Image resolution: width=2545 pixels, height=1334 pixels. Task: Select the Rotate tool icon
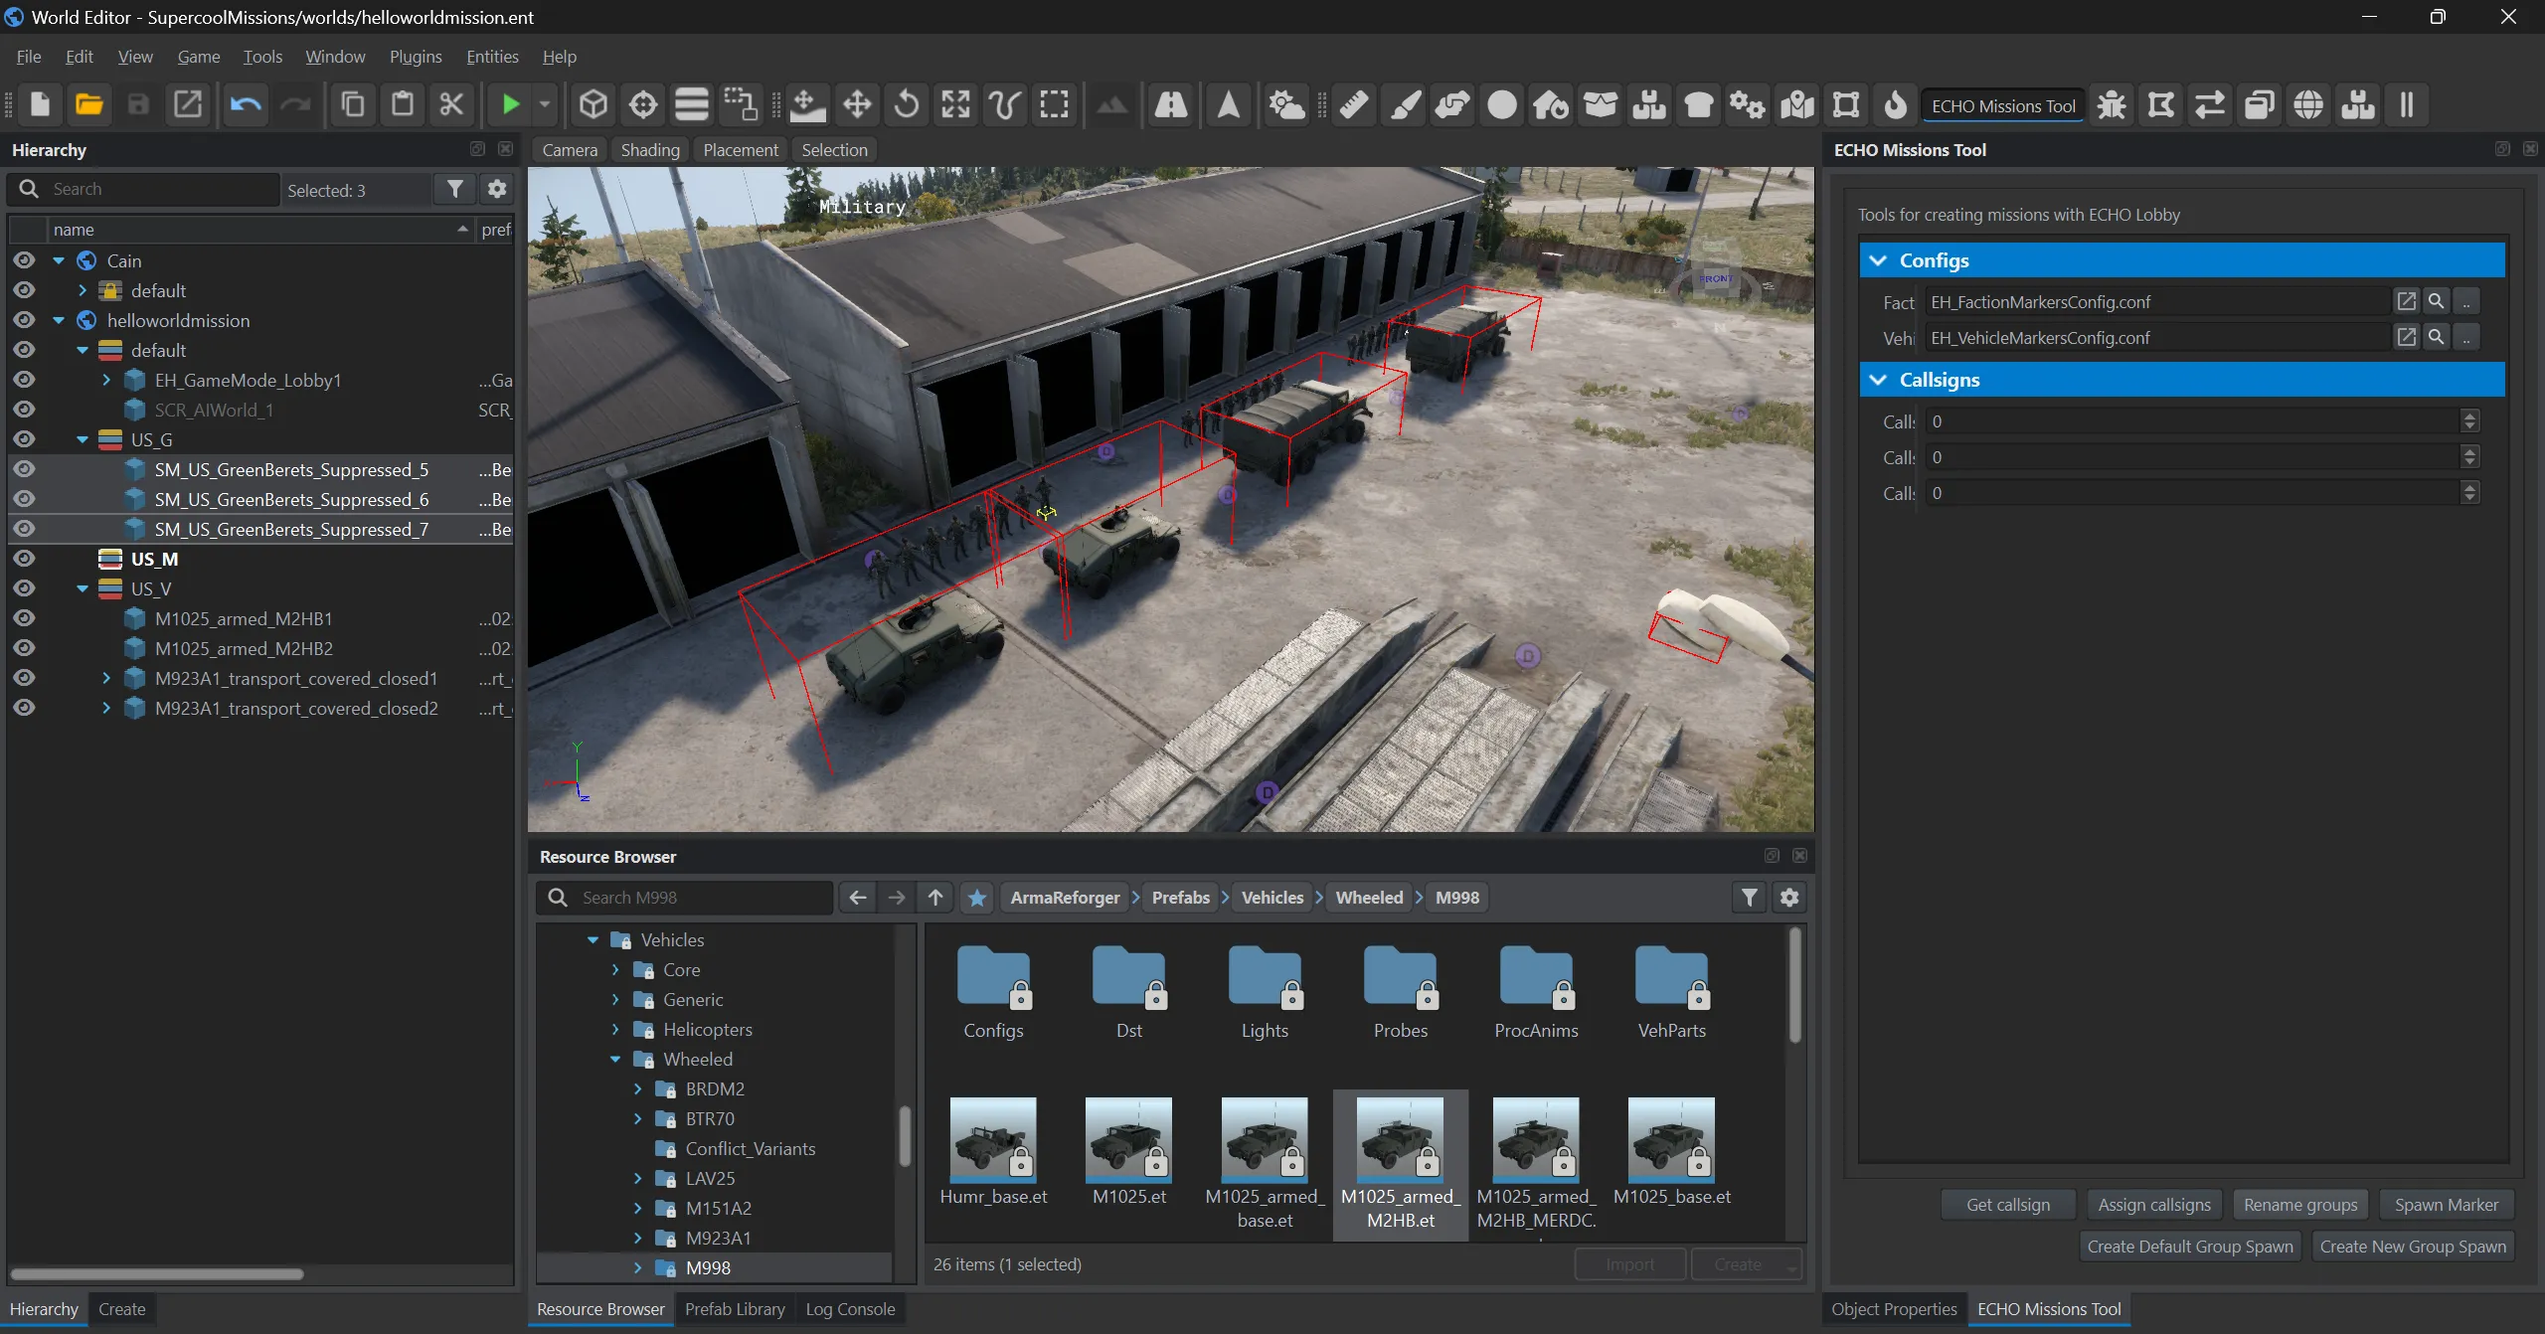[x=907, y=104]
